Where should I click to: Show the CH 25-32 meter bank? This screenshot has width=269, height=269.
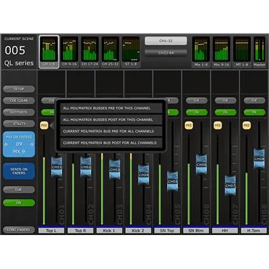pyautogui.click(x=110, y=52)
